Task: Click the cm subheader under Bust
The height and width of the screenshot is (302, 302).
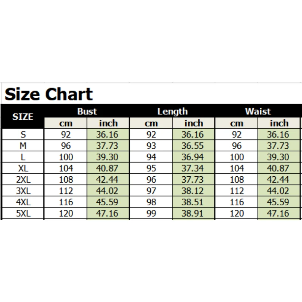Action: 66,123
